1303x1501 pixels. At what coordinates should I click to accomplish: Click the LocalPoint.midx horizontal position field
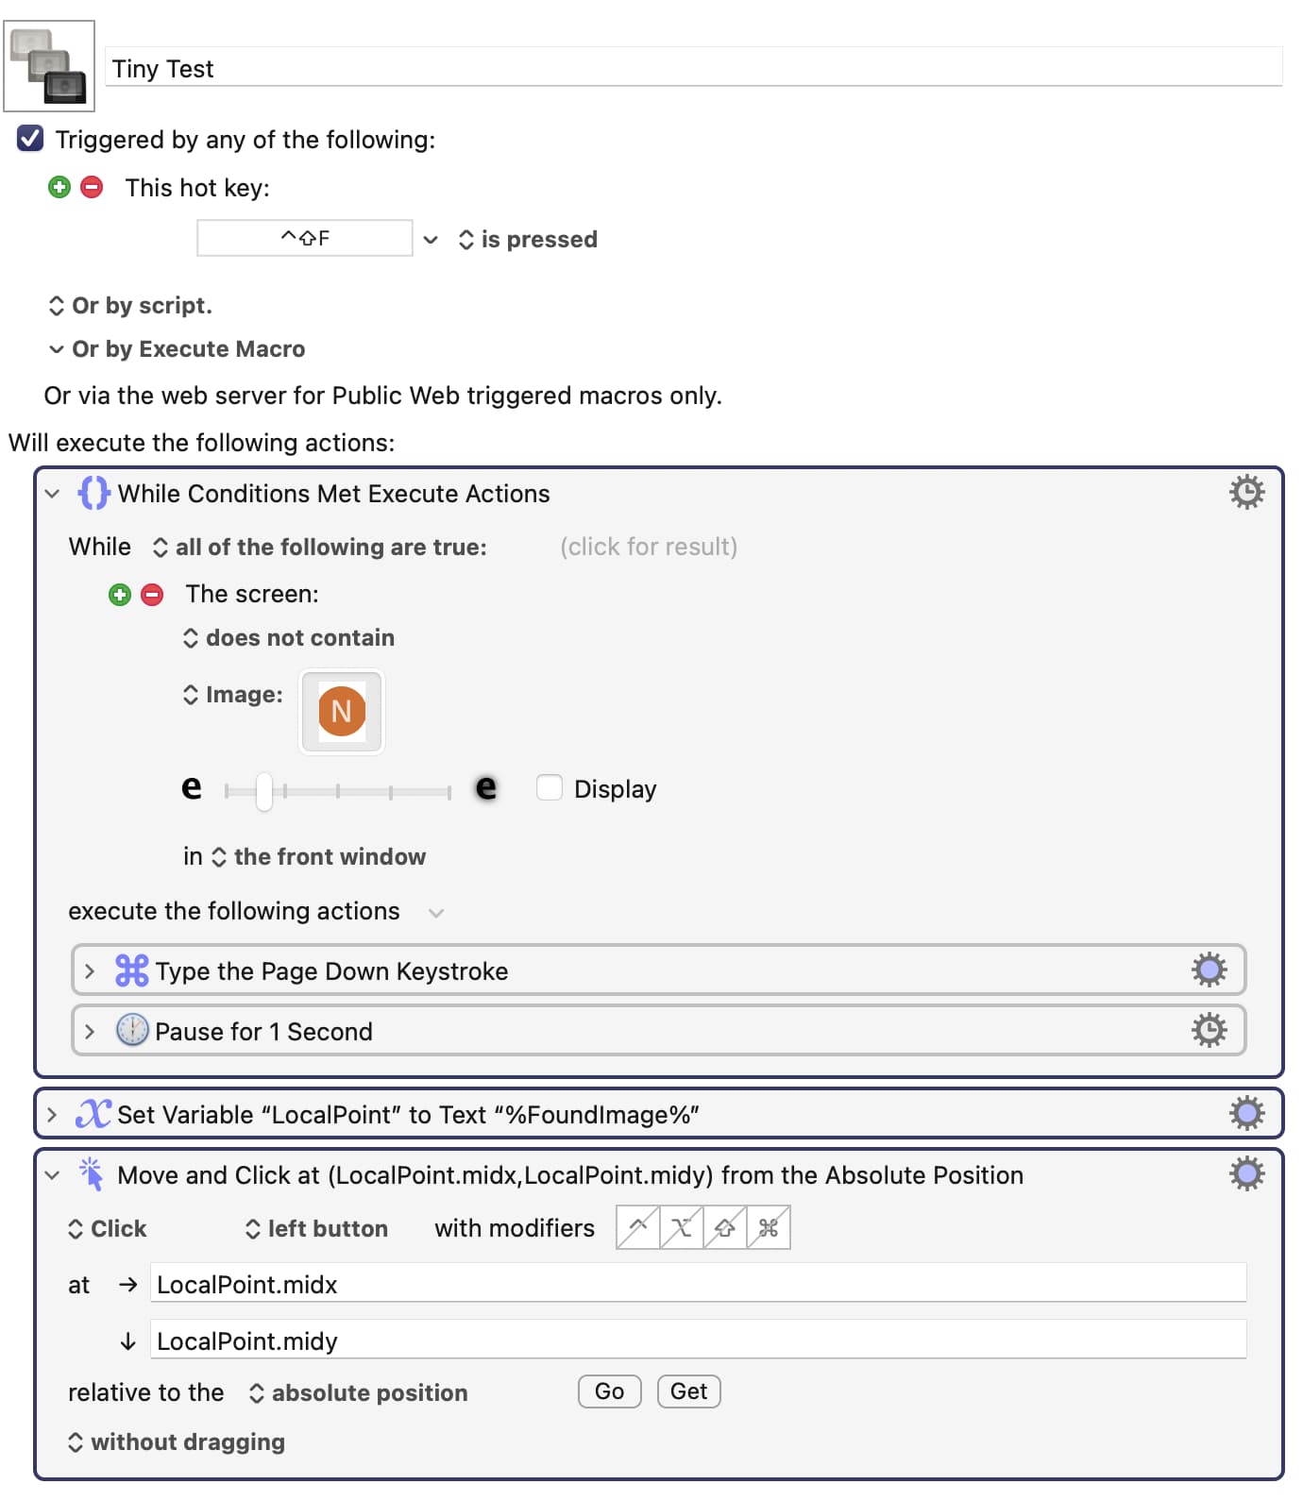pos(697,1285)
